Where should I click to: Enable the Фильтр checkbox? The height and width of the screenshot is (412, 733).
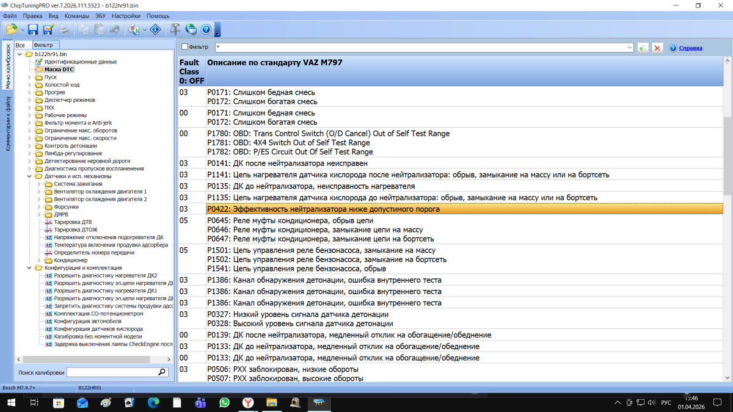pyautogui.click(x=185, y=47)
